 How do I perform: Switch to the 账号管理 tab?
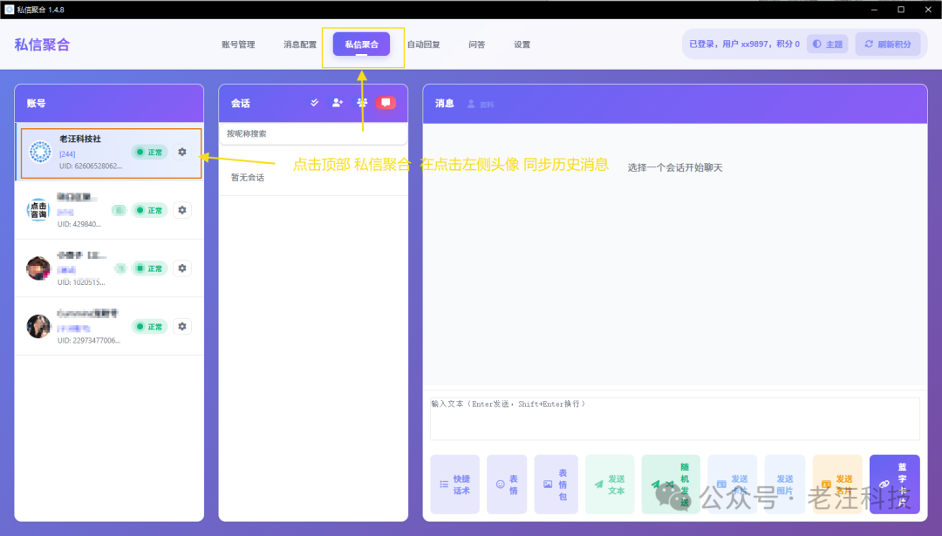pyautogui.click(x=238, y=44)
